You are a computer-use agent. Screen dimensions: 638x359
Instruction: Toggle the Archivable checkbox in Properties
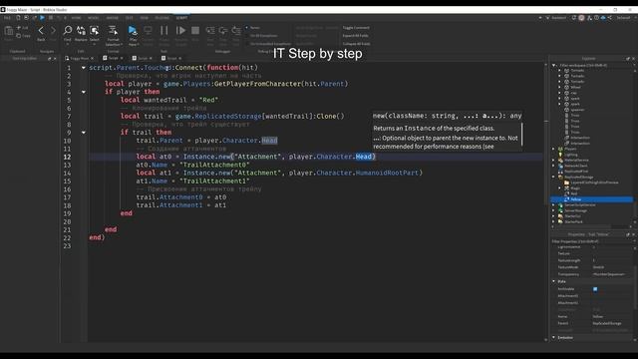tap(595, 289)
